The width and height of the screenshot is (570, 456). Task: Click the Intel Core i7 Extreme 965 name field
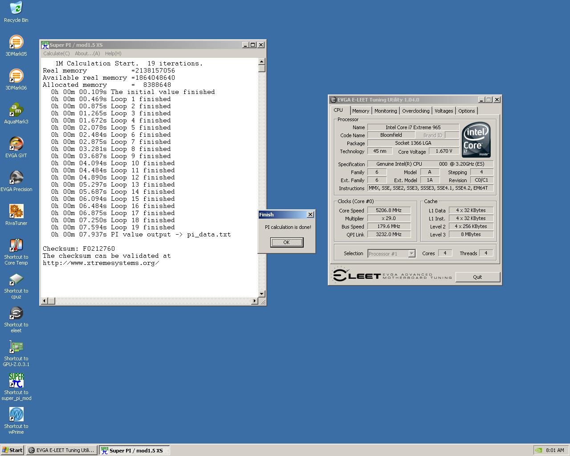[x=413, y=127]
